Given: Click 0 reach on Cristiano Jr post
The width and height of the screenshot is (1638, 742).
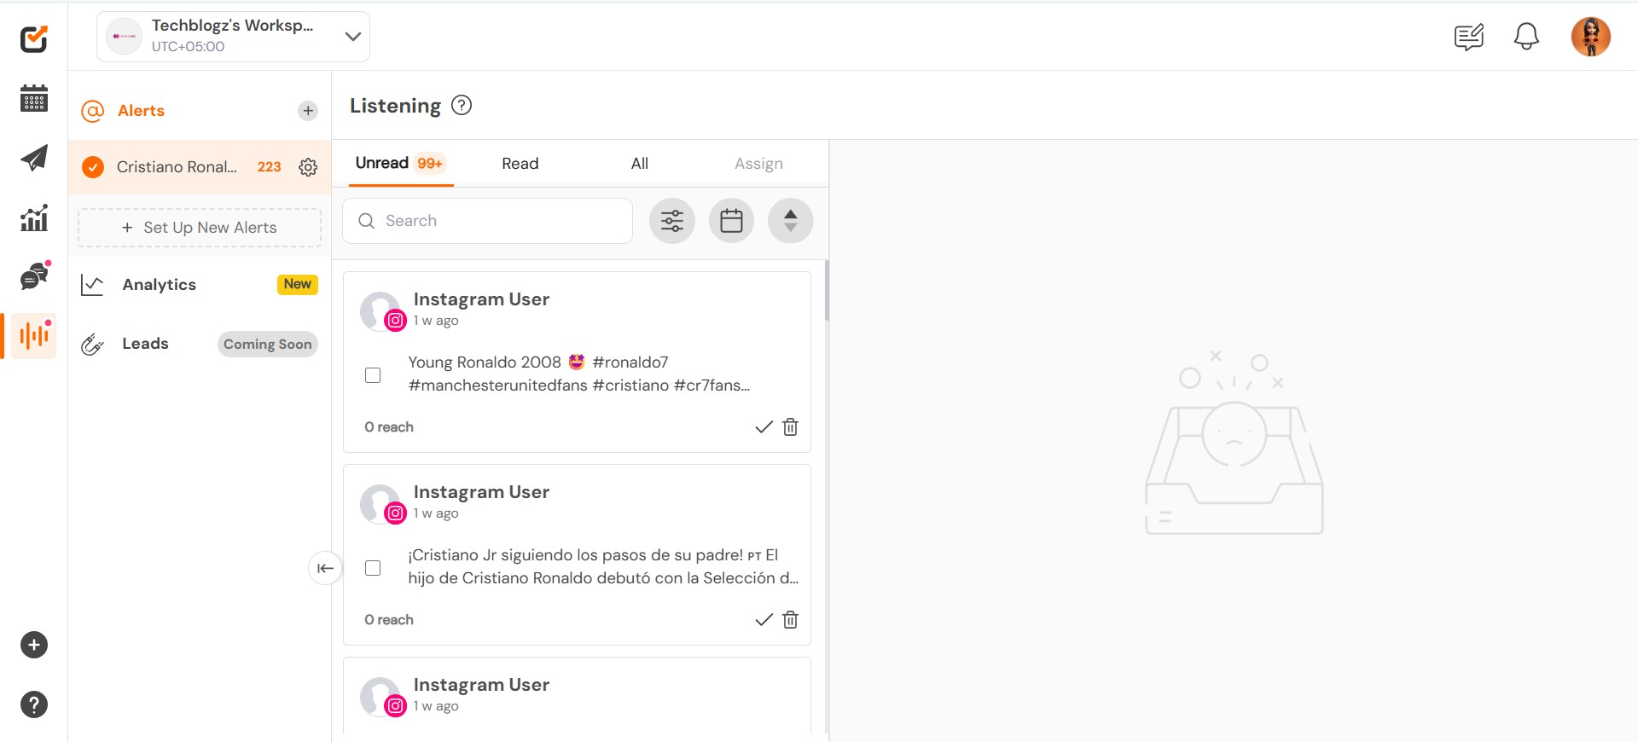Looking at the screenshot, I should pos(389,620).
